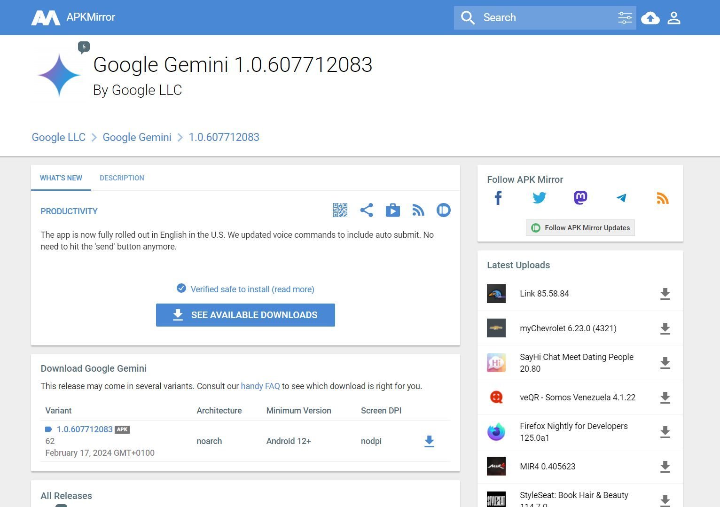720x507 pixels.
Task: Open the comments count badge showing 5
Action: tap(84, 47)
